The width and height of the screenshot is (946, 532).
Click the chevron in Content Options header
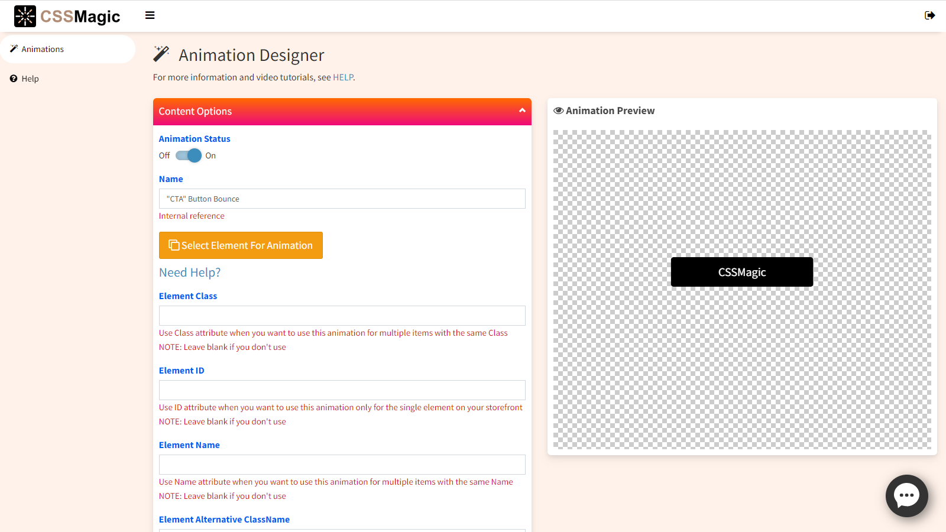tap(522, 111)
